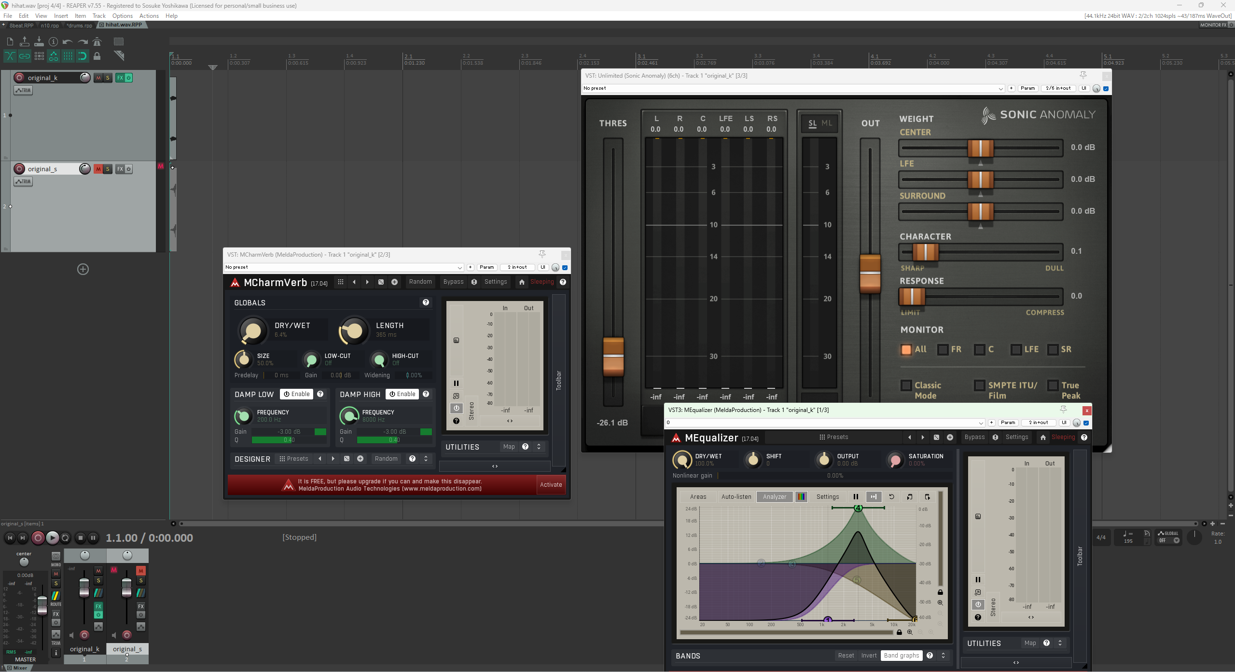Open the Track menu
Screen dimensions: 1235x672
click(99, 16)
